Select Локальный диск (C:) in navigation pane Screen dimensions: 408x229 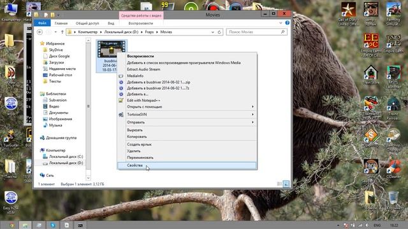coord(66,156)
